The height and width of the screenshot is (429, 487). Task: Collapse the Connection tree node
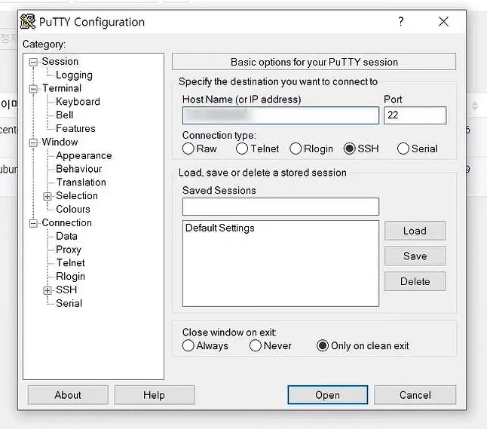coord(33,223)
